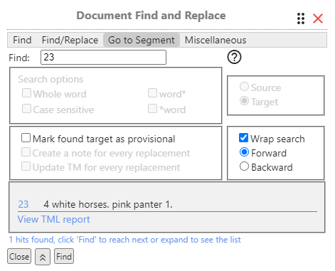335x271 pixels.
Task: Select the Target radio option
Action: (244, 101)
